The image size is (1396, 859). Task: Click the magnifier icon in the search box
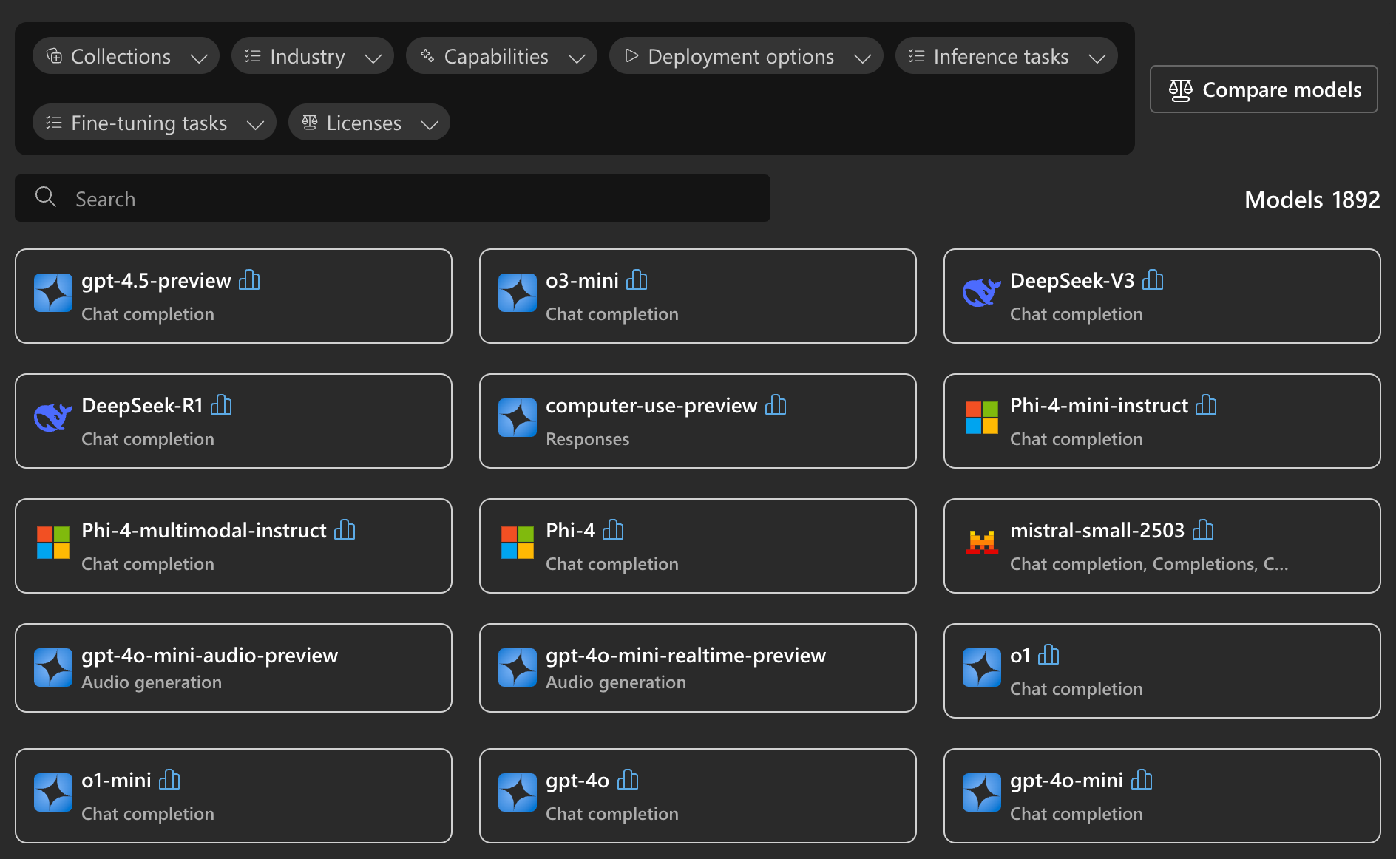click(x=46, y=197)
